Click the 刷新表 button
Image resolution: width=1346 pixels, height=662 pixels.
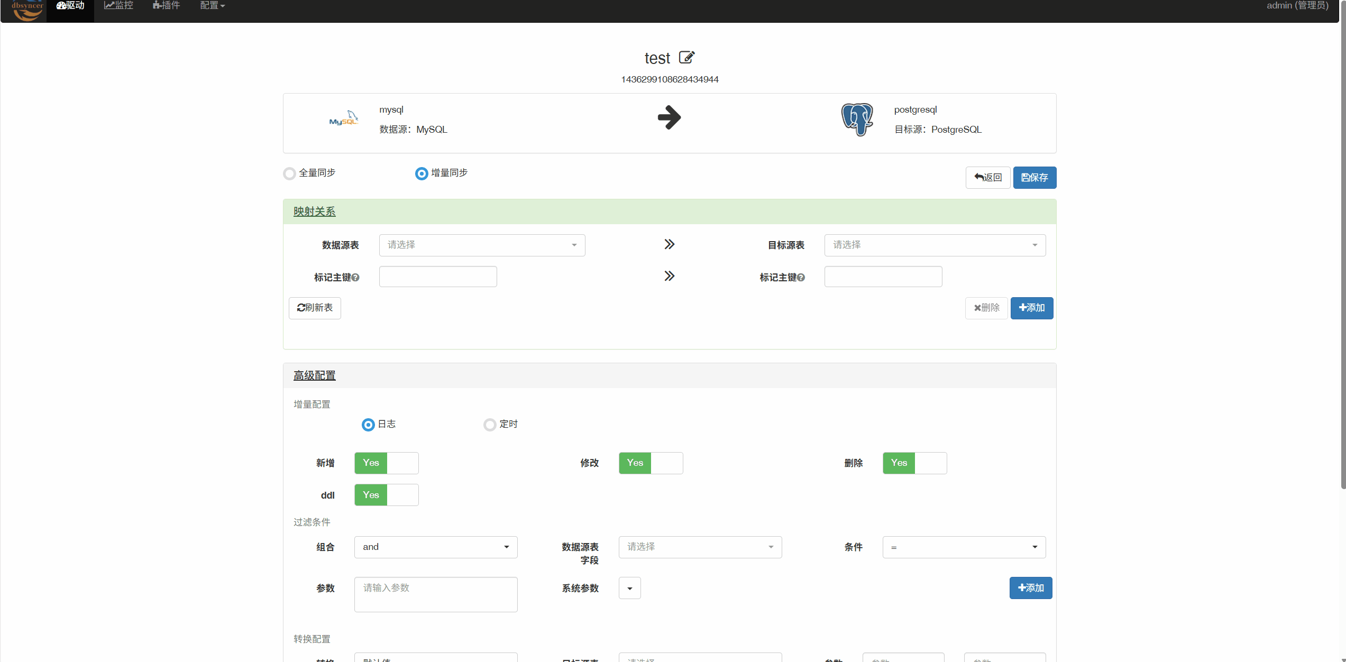315,308
